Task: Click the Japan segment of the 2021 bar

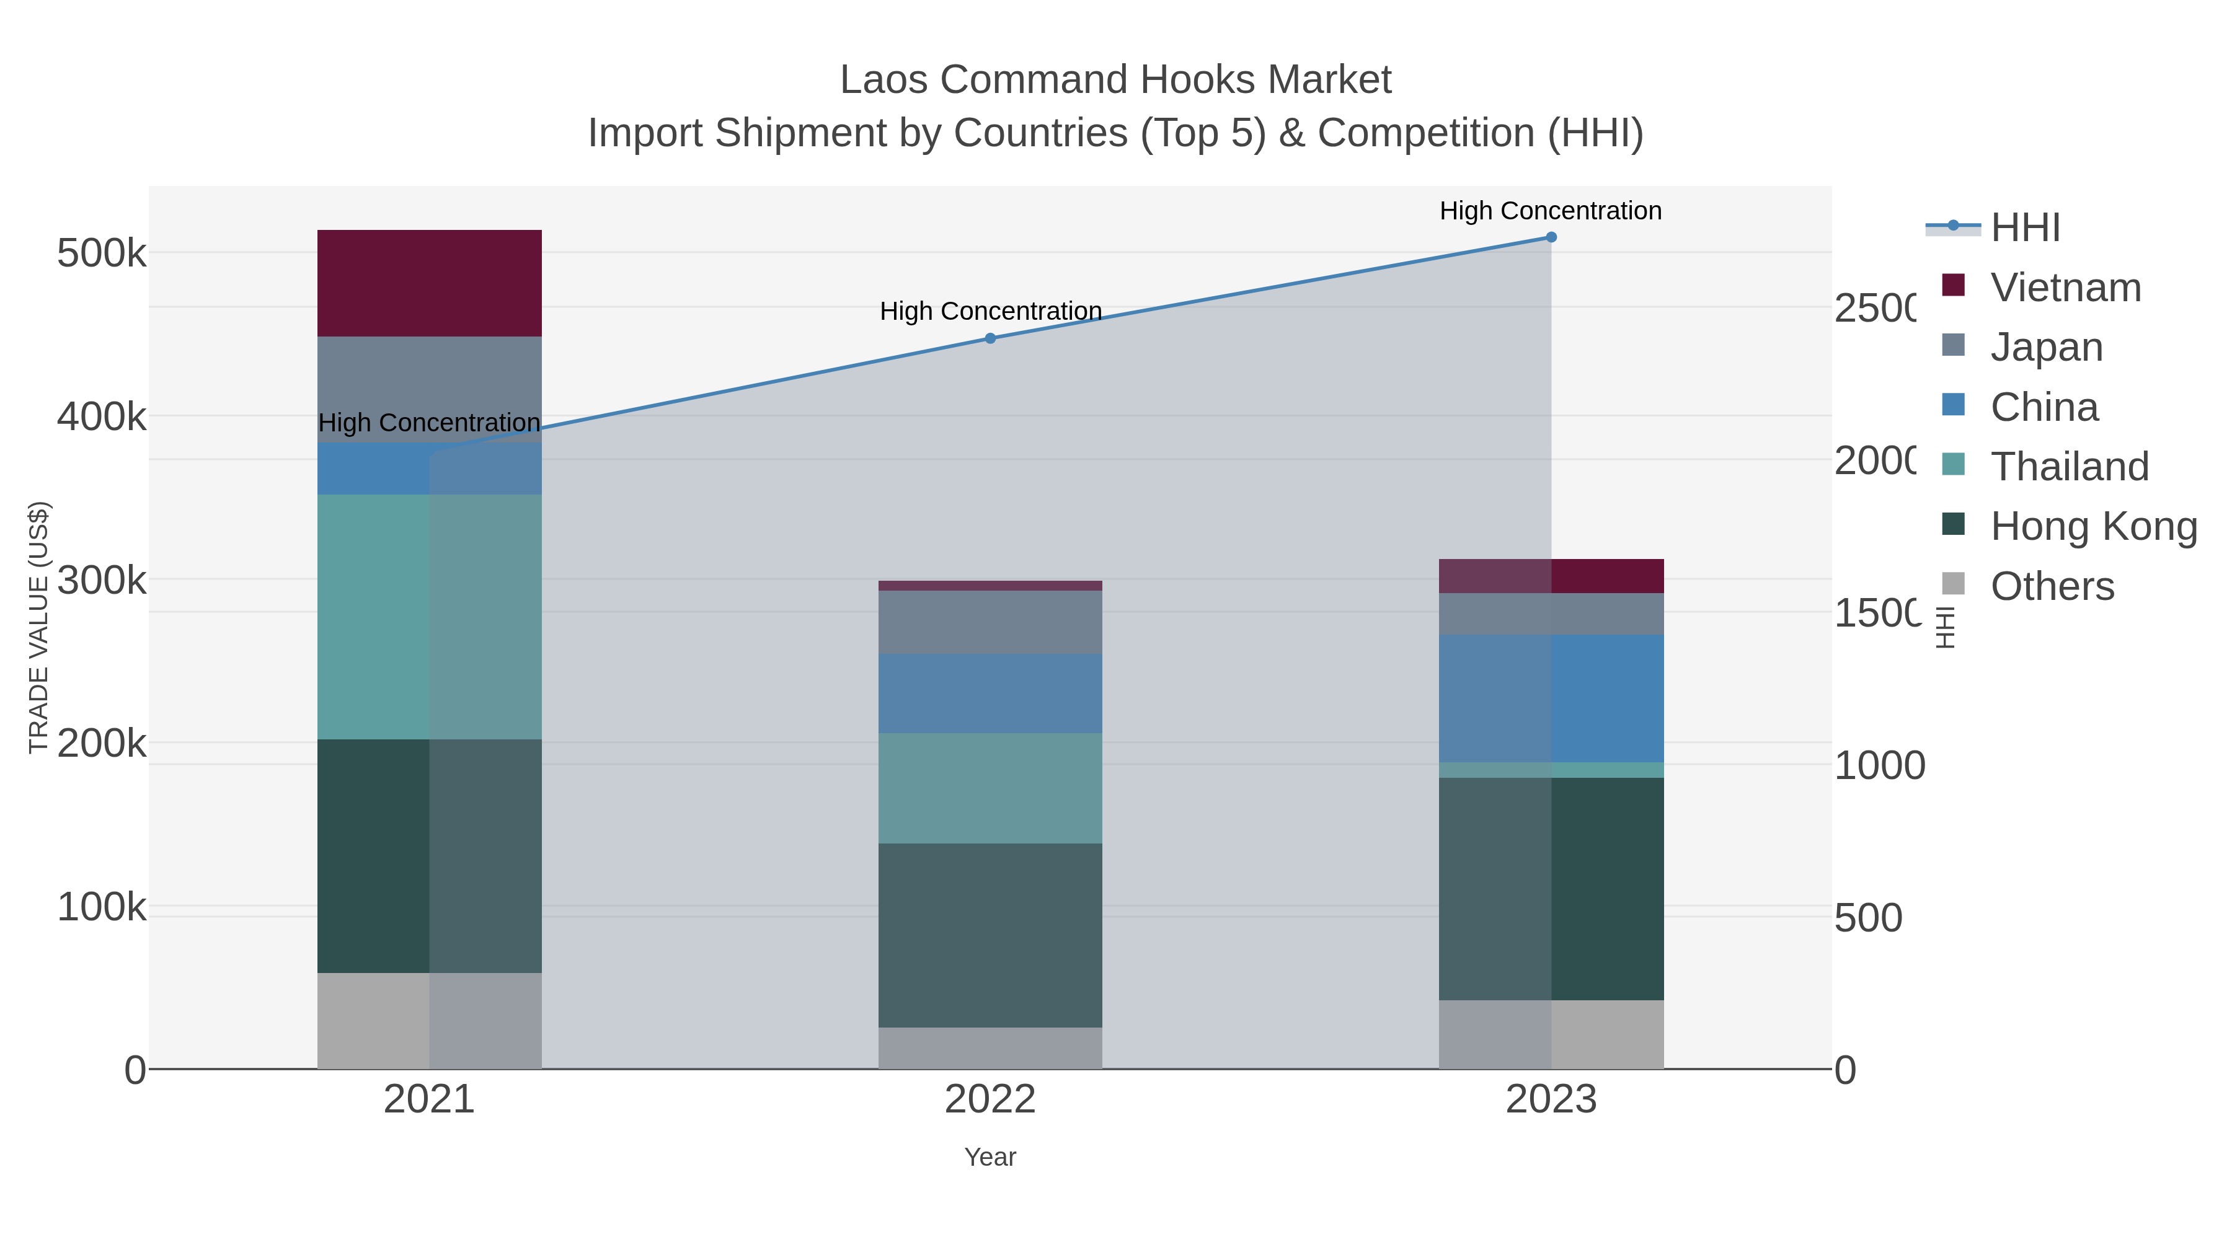Action: click(430, 390)
